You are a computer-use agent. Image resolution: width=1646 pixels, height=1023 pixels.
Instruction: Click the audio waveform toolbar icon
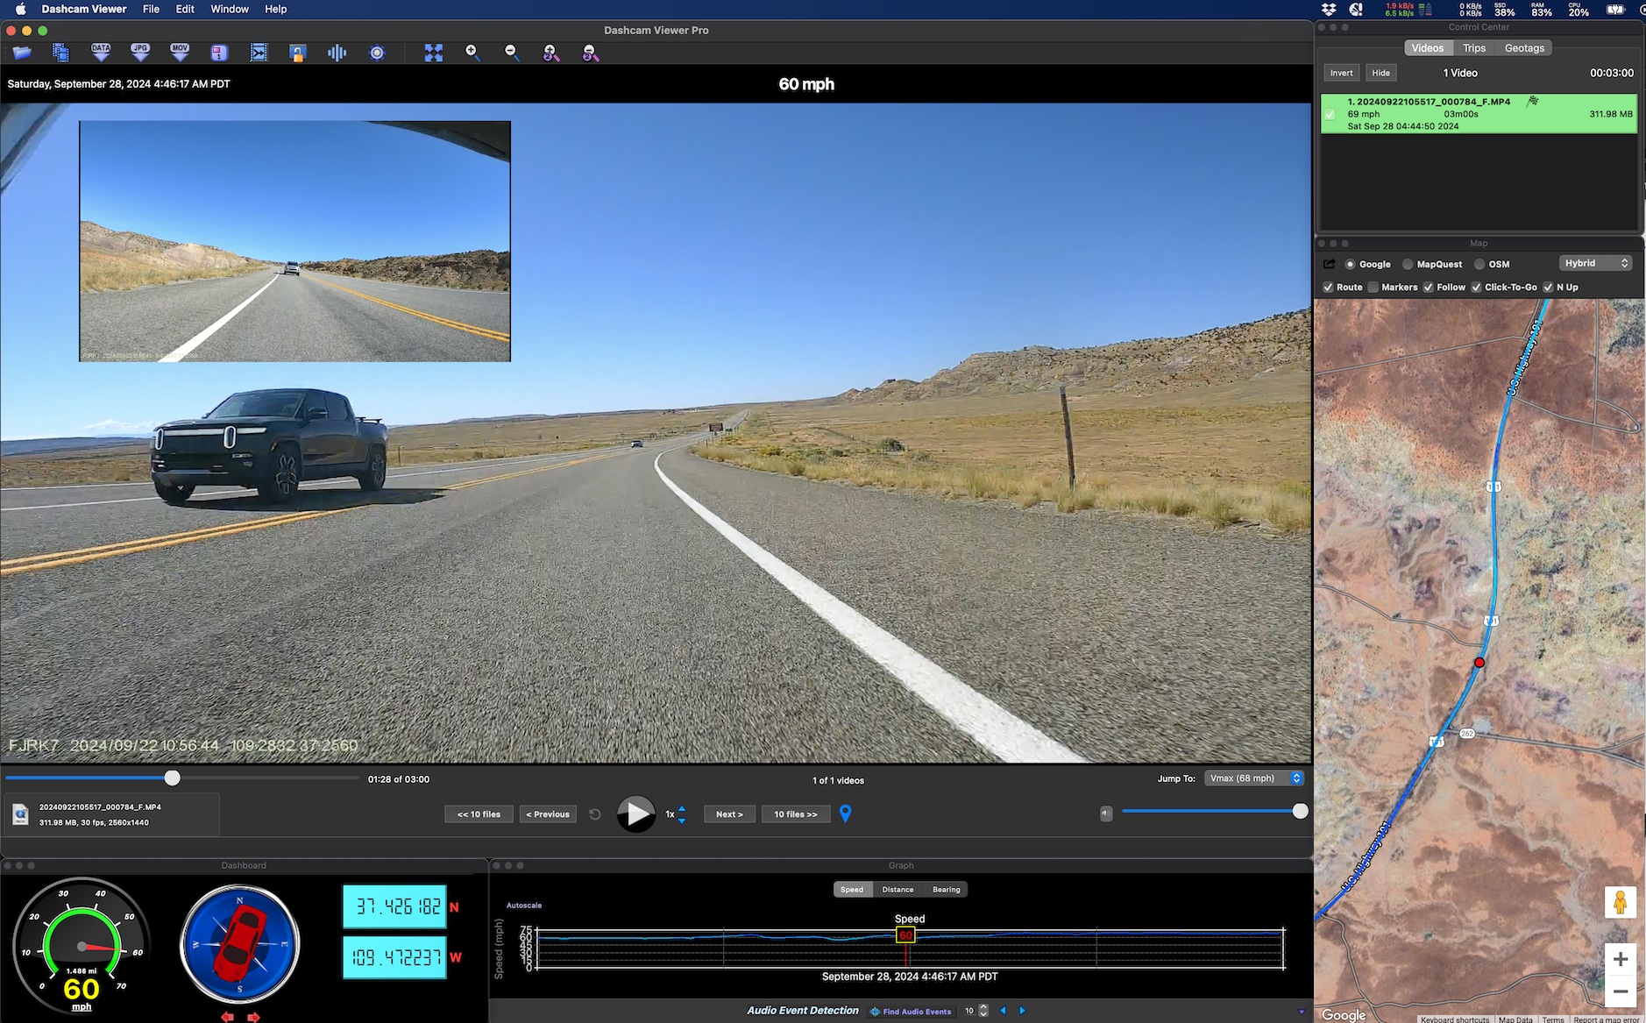pos(337,53)
